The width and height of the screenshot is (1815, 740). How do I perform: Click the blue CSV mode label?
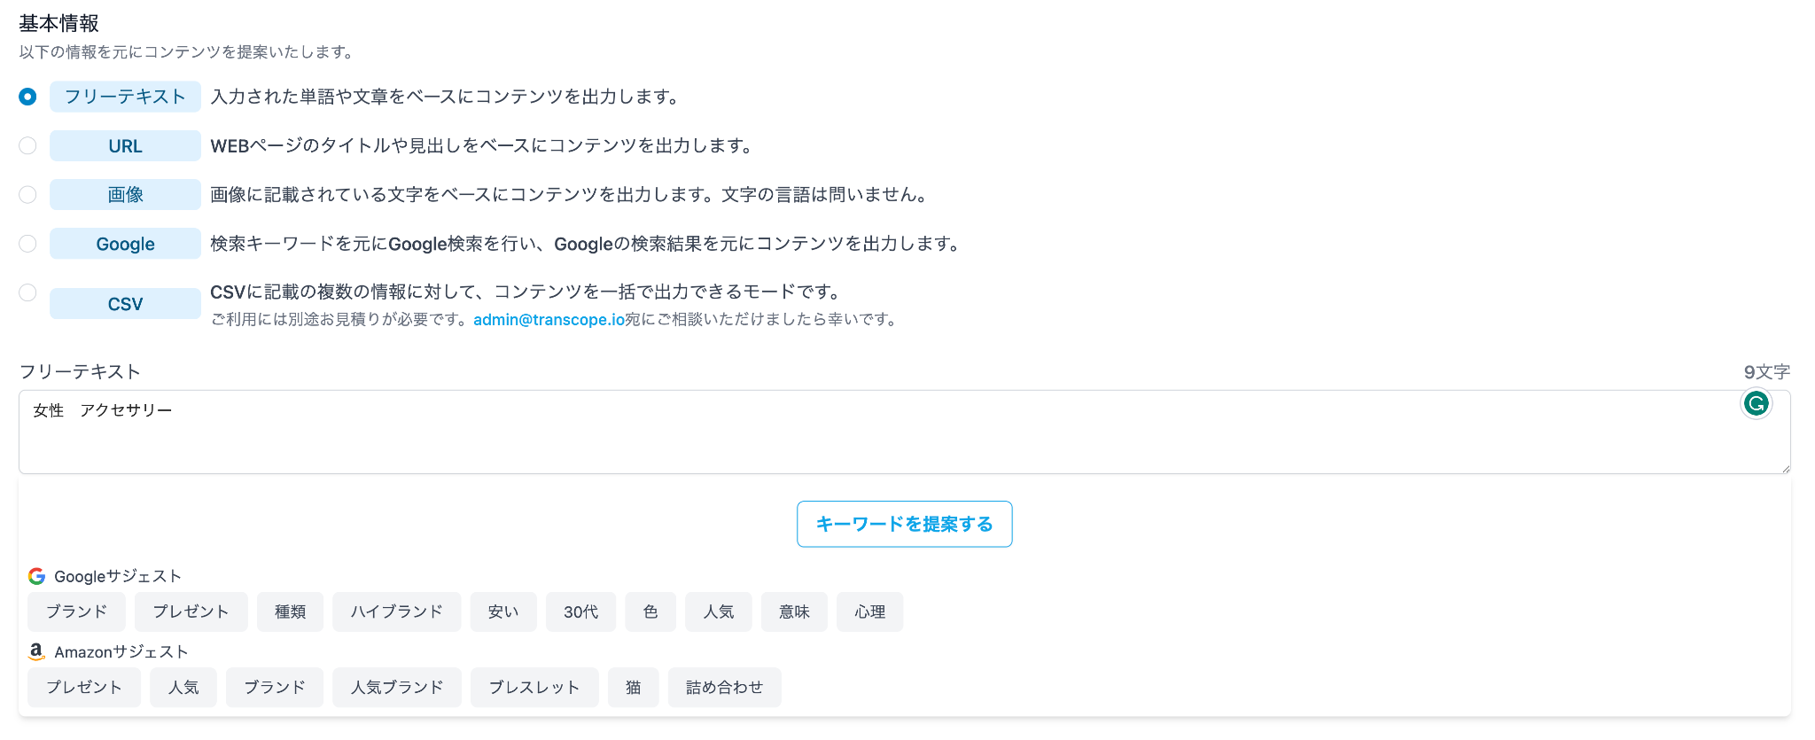[x=125, y=304]
